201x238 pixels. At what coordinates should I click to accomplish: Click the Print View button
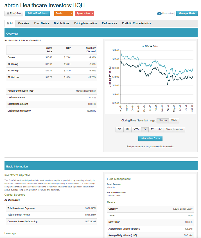pyautogui.click(x=14, y=13)
